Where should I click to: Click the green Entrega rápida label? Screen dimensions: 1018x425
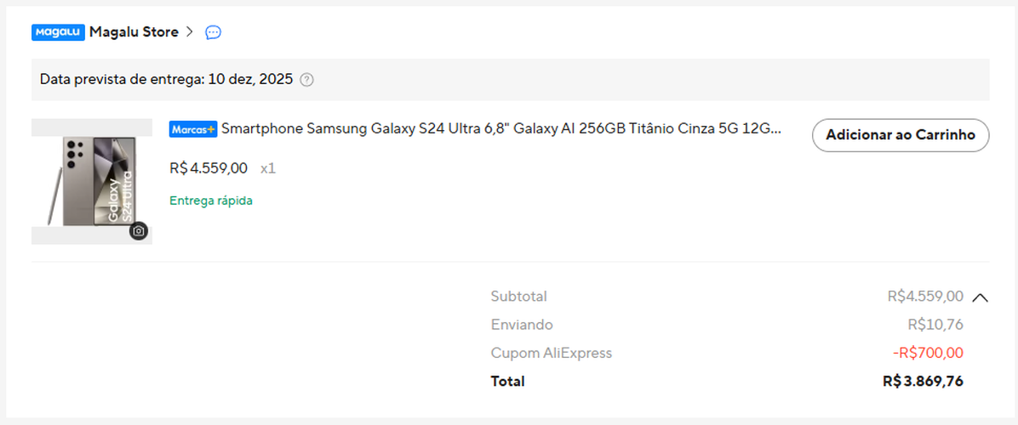pos(211,201)
